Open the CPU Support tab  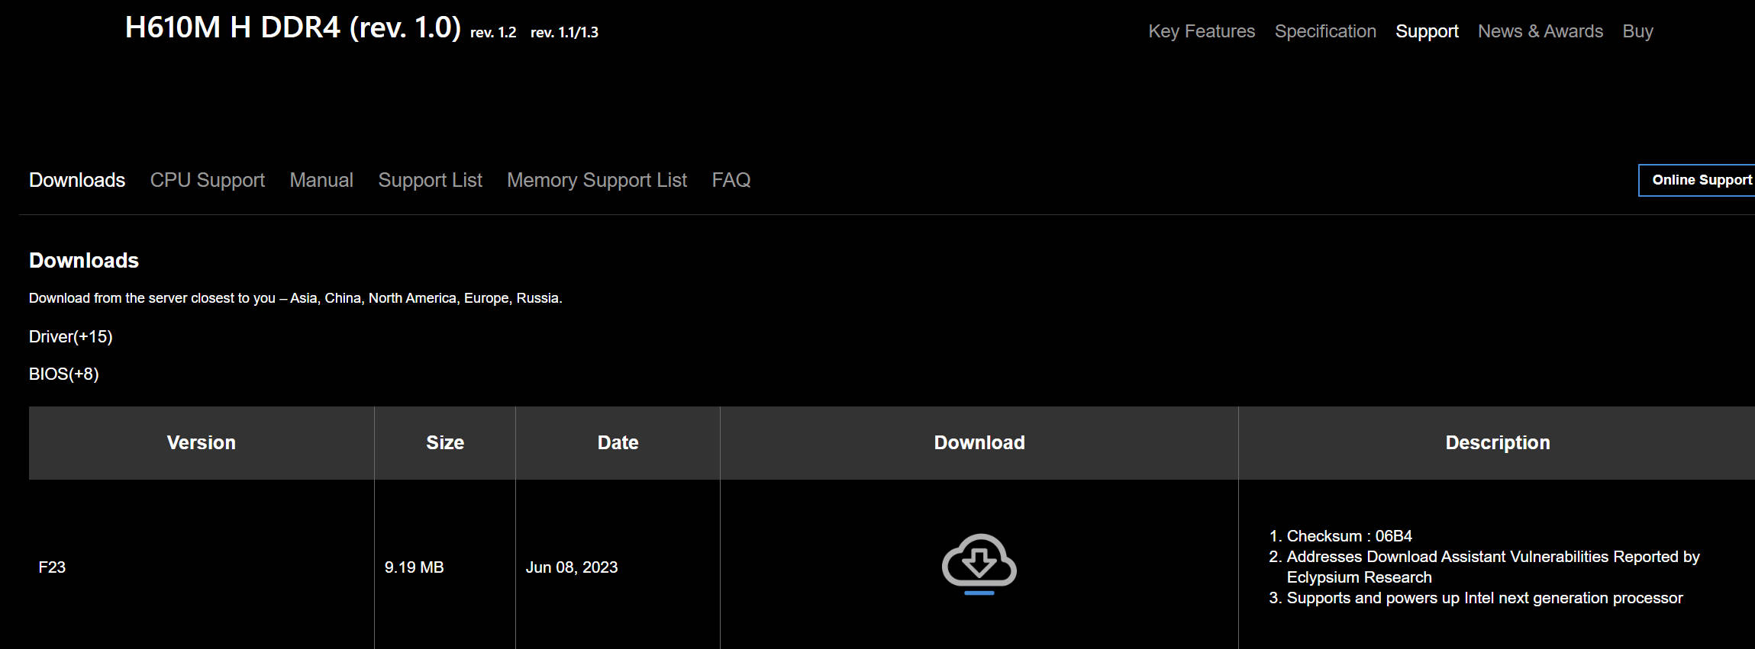point(208,180)
